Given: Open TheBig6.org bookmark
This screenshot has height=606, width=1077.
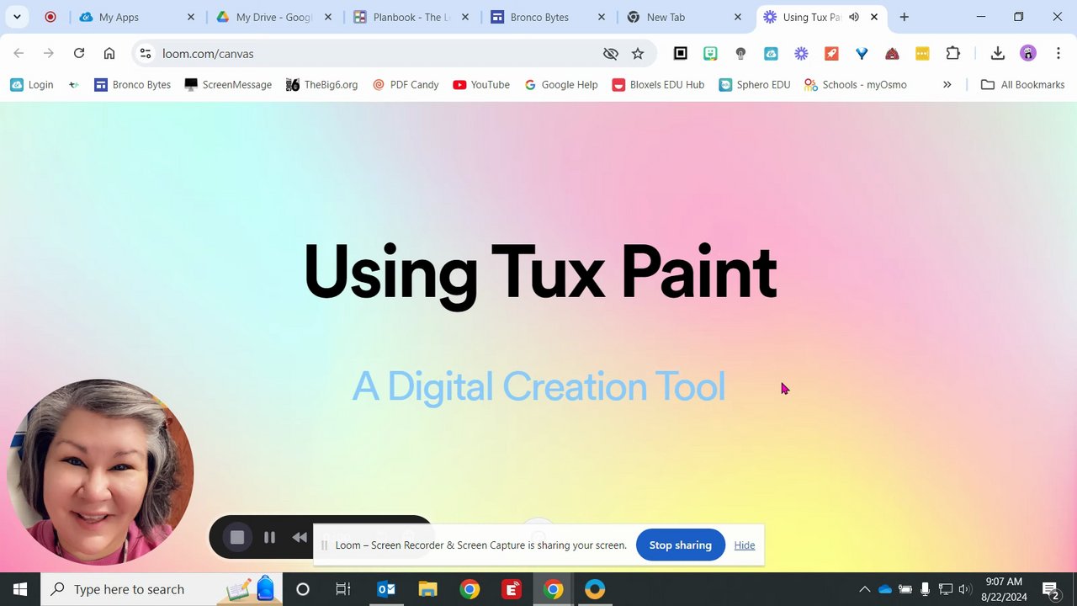Looking at the screenshot, I should 321,84.
